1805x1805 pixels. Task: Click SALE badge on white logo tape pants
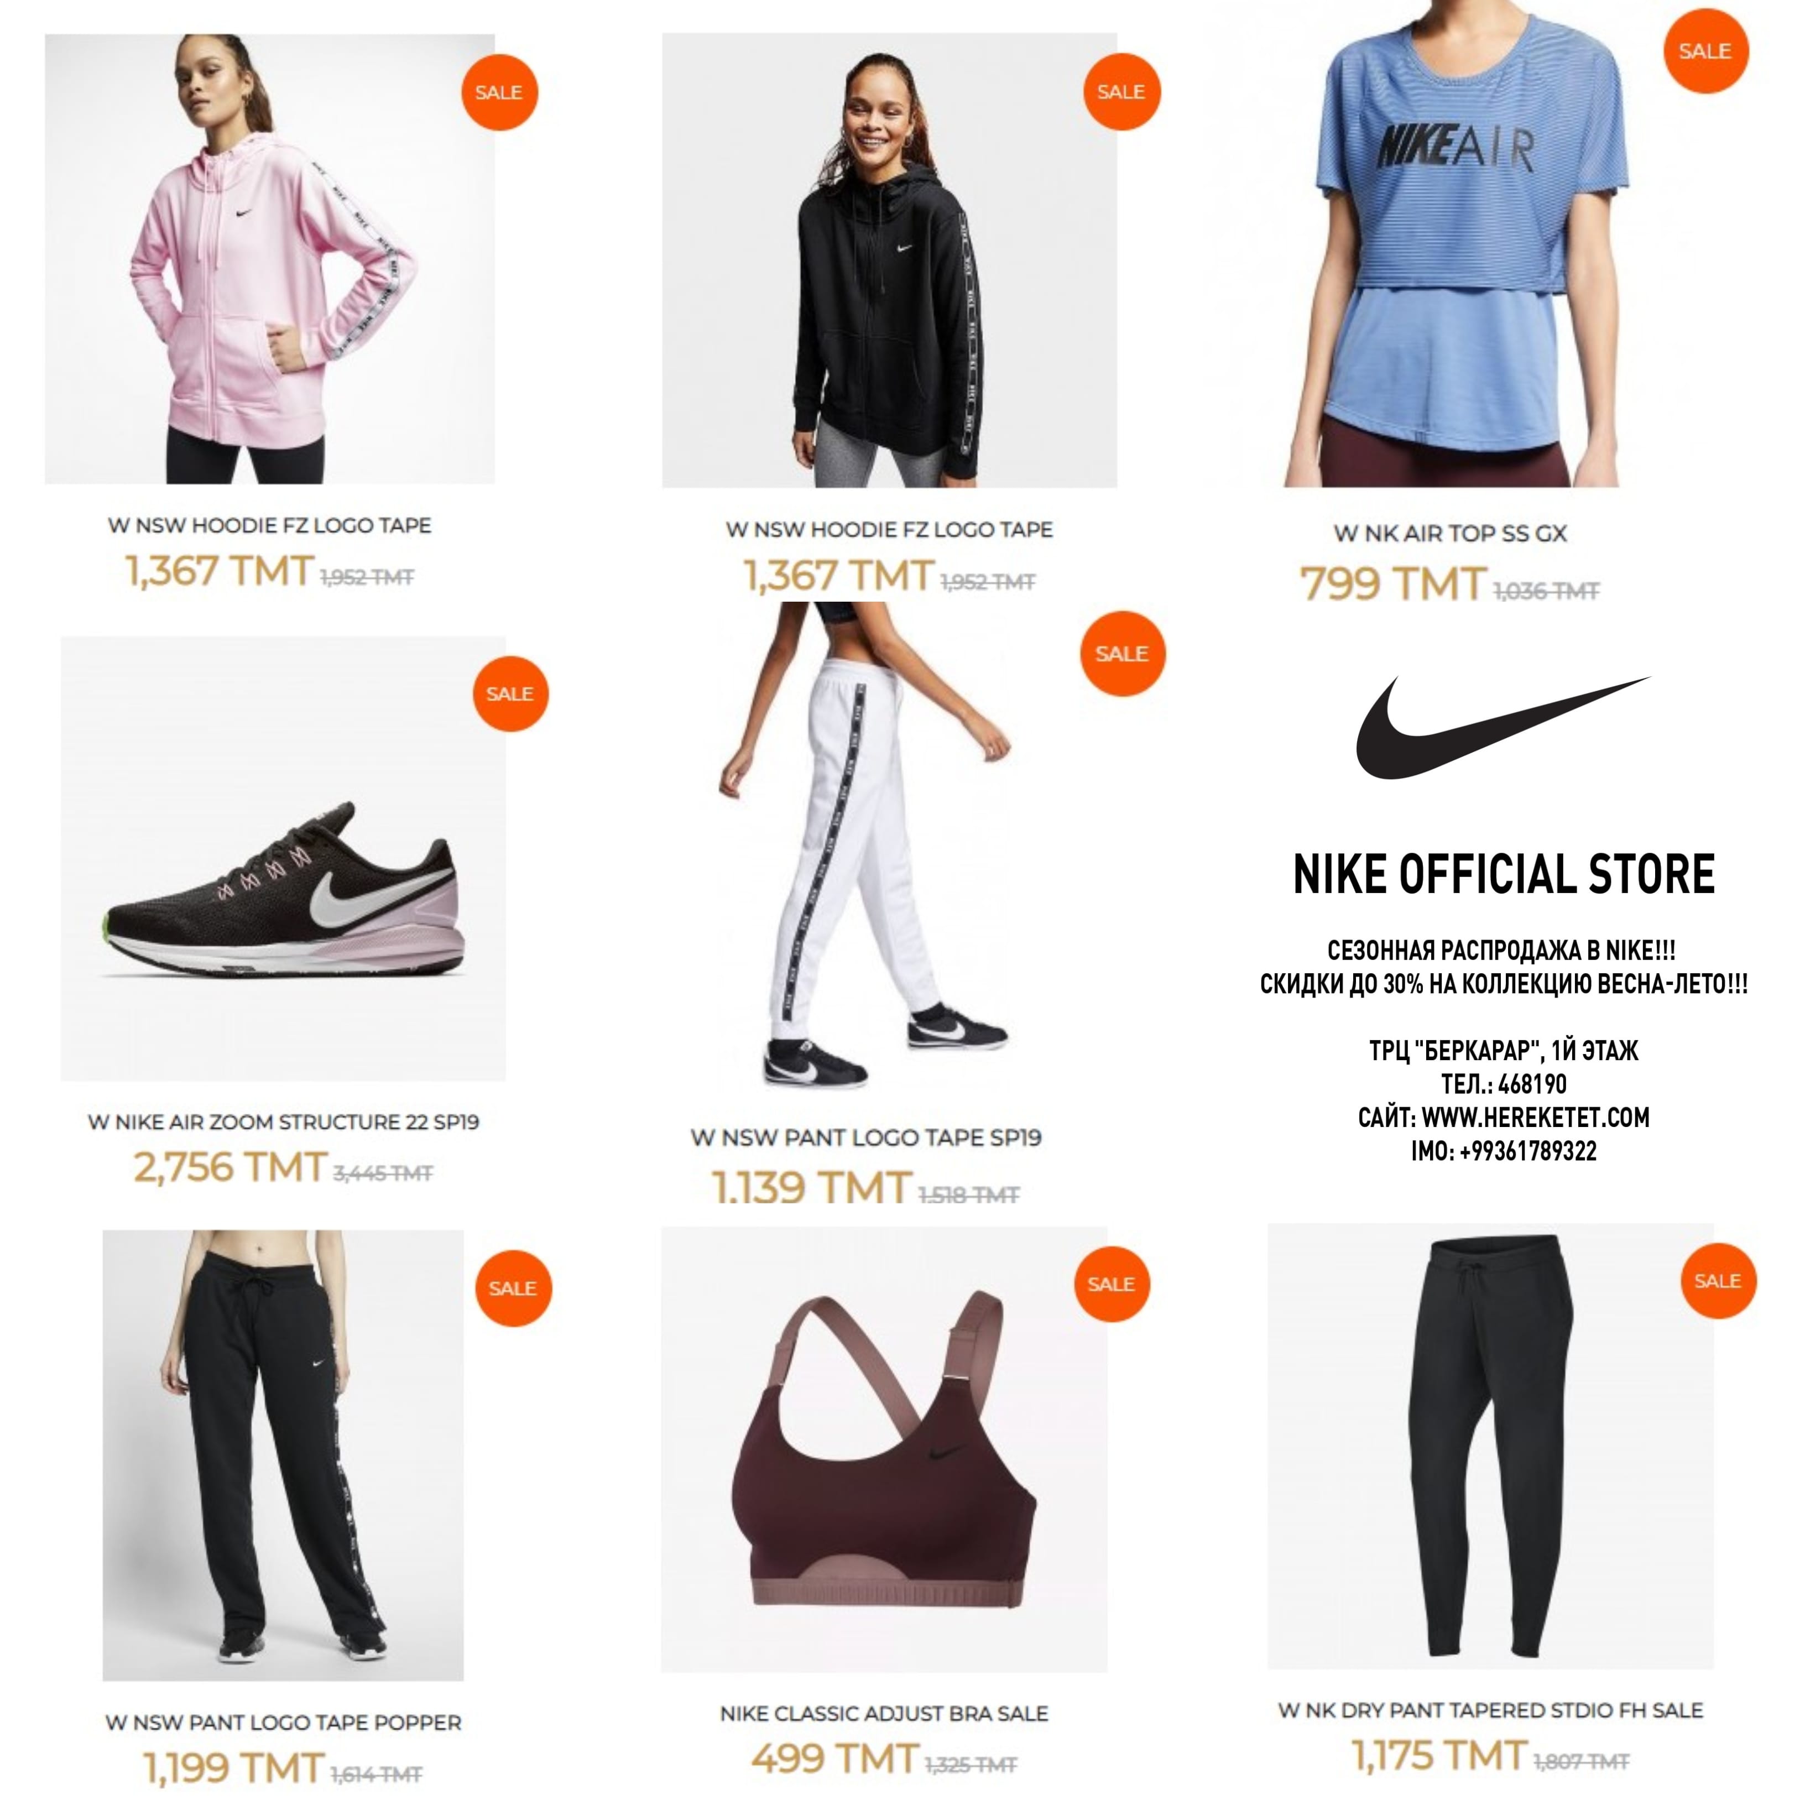tap(1122, 653)
